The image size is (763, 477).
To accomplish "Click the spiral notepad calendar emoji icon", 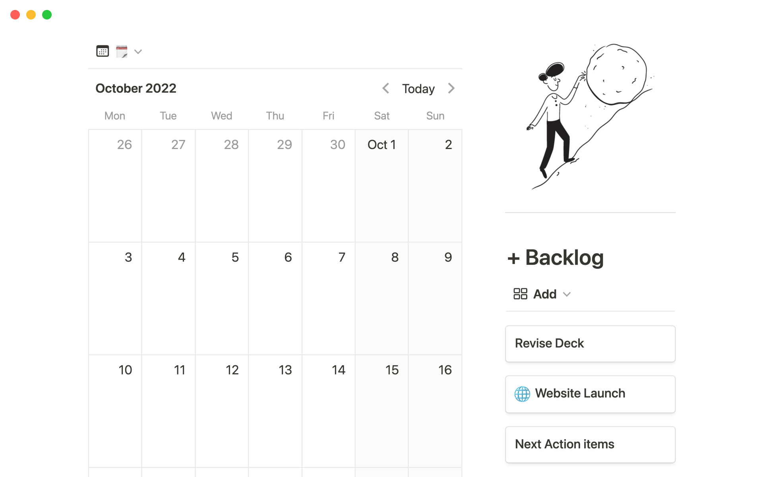I will (x=122, y=51).
